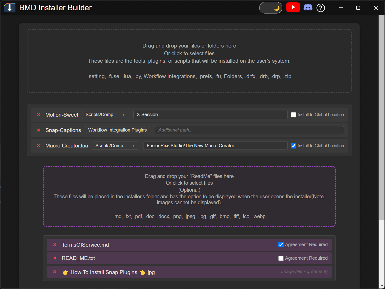The width and height of the screenshot is (385, 289).
Task: Open the YouTube link icon
Action: pos(293,7)
